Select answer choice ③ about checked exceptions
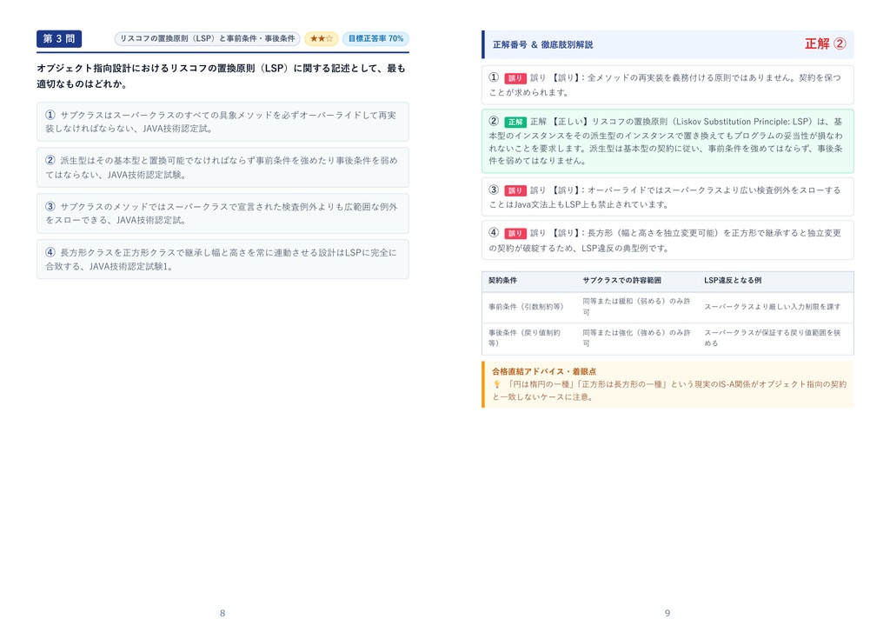 (222, 214)
